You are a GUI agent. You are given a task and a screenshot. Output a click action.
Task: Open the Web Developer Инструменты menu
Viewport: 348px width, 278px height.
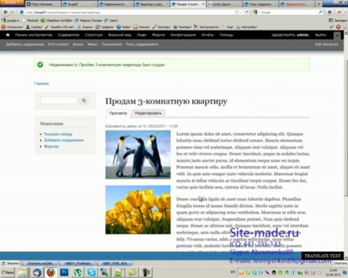[206, 27]
